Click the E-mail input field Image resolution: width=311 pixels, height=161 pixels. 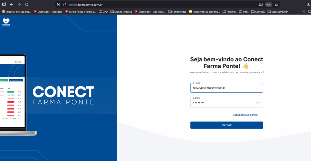pyautogui.click(x=227, y=88)
